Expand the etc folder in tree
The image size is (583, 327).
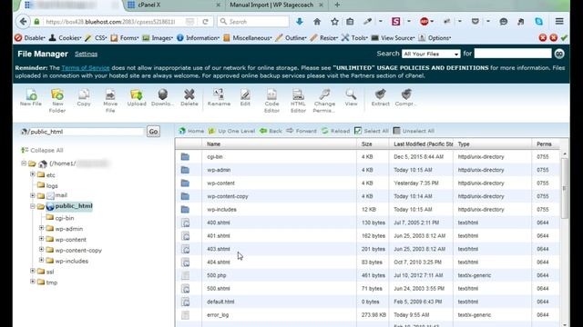point(33,173)
